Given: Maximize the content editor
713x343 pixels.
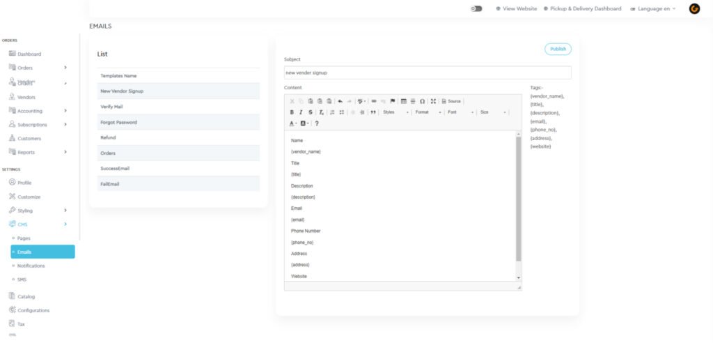Looking at the screenshot, I should 433,101.
